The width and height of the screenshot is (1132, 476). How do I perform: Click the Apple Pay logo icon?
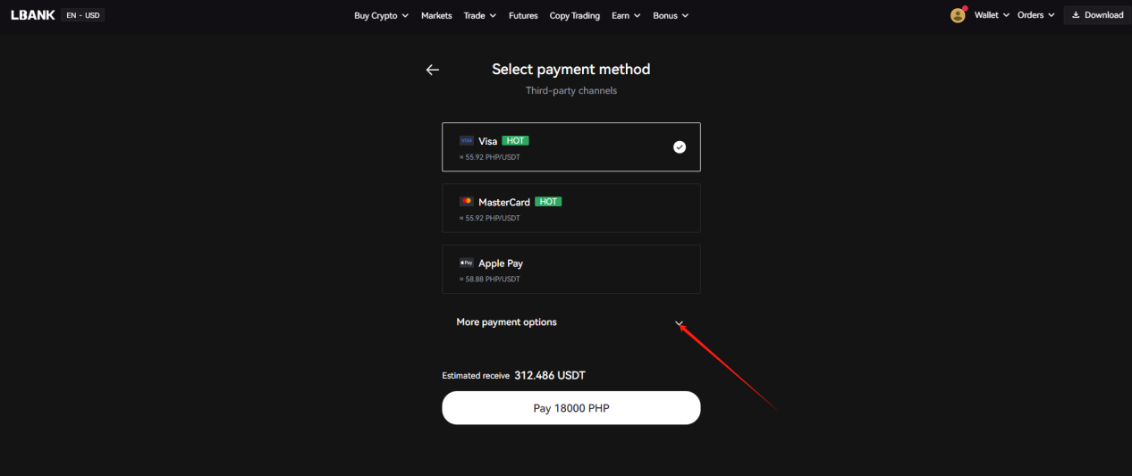pos(466,263)
